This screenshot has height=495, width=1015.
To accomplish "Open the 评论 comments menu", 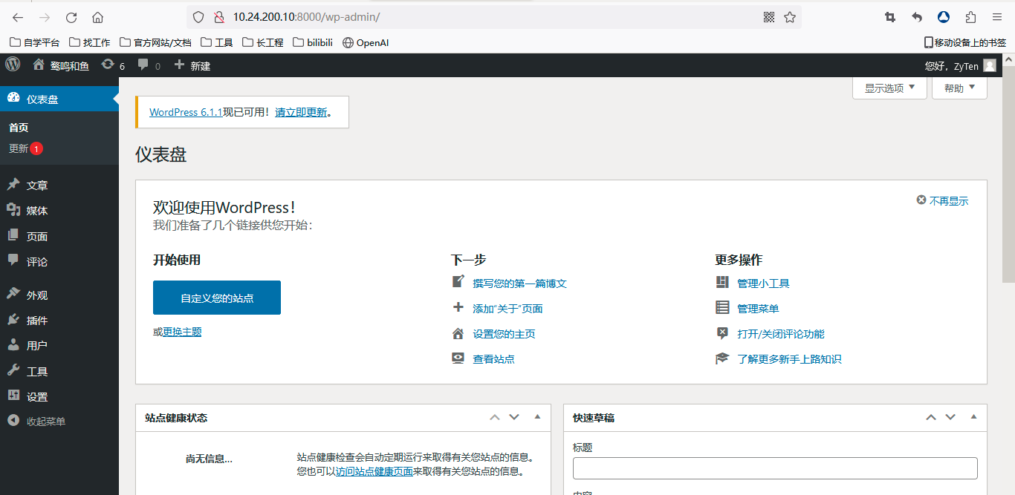I will tap(59, 261).
